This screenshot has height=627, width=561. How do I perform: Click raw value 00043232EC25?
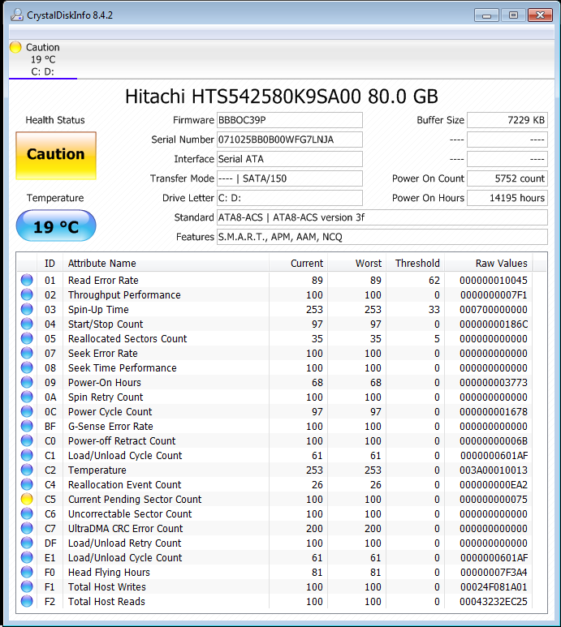point(494,601)
